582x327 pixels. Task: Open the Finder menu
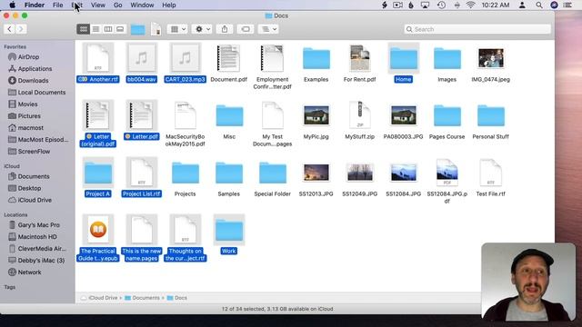tap(35, 5)
